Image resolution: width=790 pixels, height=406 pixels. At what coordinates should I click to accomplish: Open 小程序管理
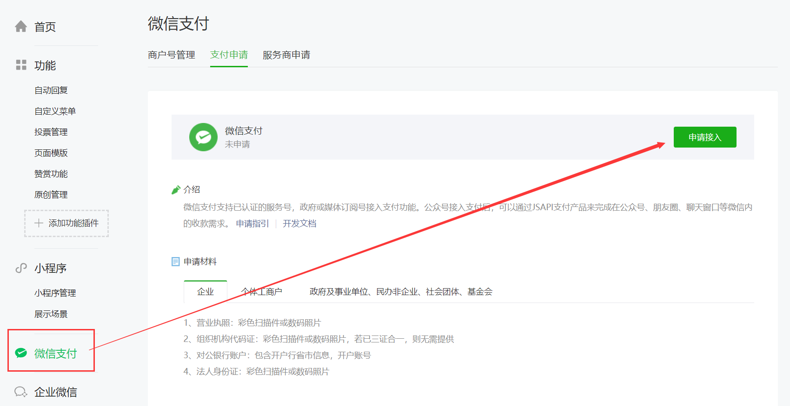point(55,293)
